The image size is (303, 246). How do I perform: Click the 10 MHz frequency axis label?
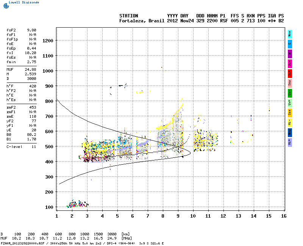(x=193, y=216)
